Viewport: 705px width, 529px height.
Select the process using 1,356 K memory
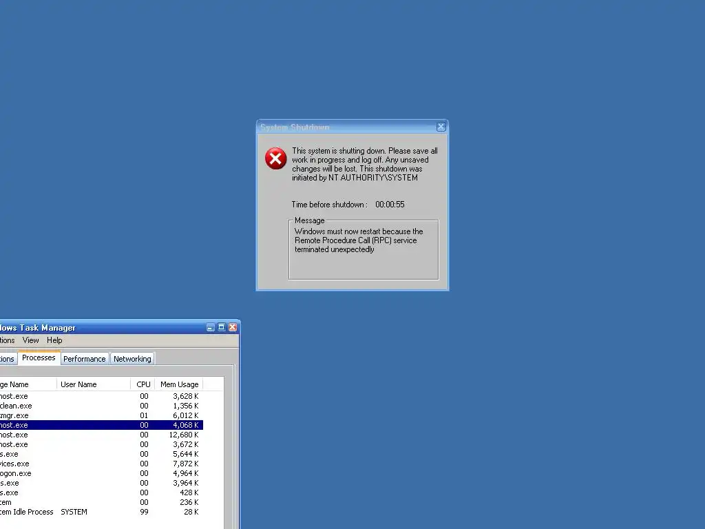tap(101, 406)
